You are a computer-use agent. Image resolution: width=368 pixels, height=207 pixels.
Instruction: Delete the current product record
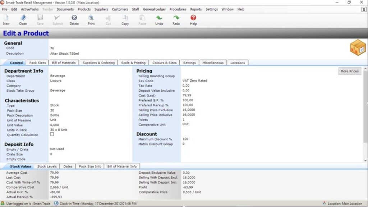tap(74, 20)
